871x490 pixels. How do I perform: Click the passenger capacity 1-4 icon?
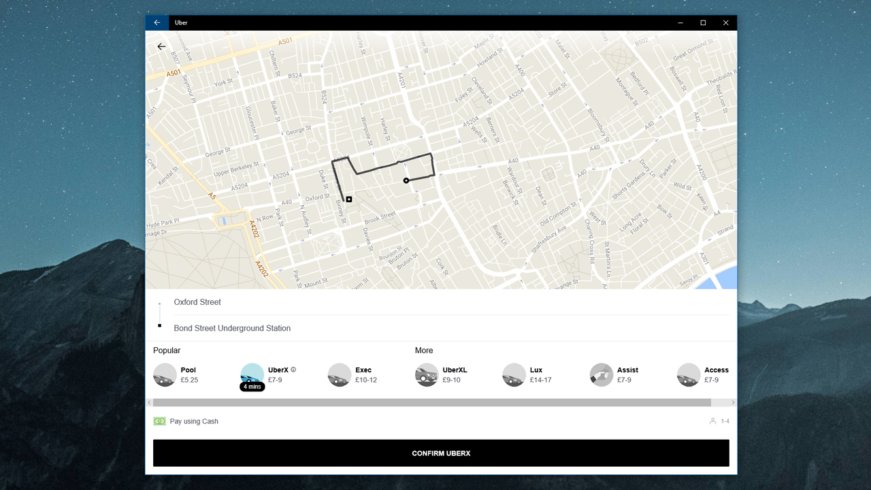(712, 421)
